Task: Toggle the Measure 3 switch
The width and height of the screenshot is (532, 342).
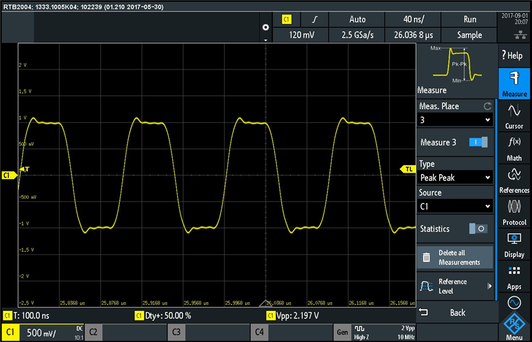Action: point(478,142)
